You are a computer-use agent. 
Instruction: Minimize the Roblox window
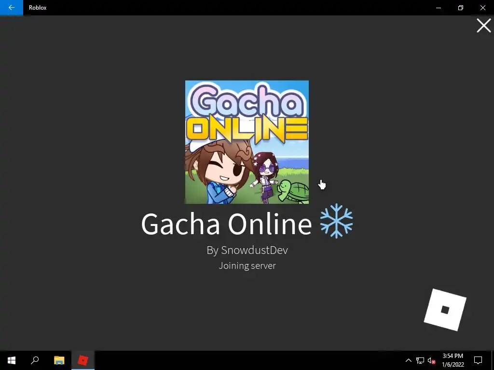438,8
